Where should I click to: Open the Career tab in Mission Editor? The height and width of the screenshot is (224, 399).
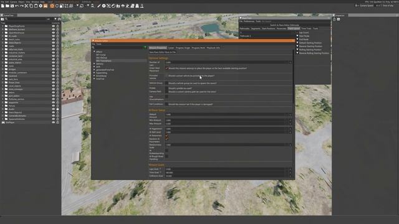[x=171, y=48]
